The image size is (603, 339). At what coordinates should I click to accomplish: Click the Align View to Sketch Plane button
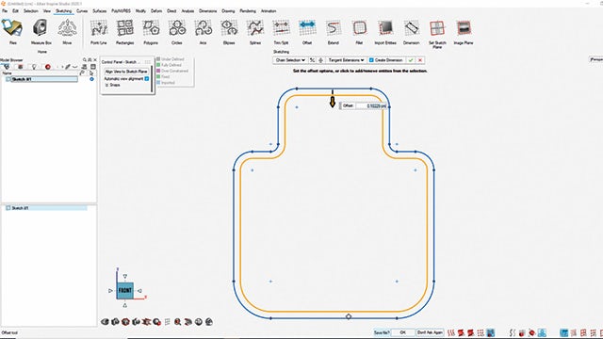pos(126,72)
